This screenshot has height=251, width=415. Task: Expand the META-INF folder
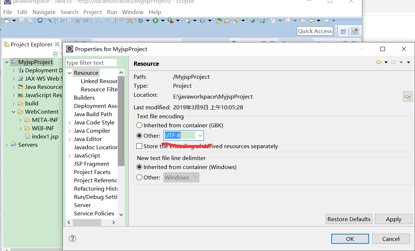pos(20,120)
